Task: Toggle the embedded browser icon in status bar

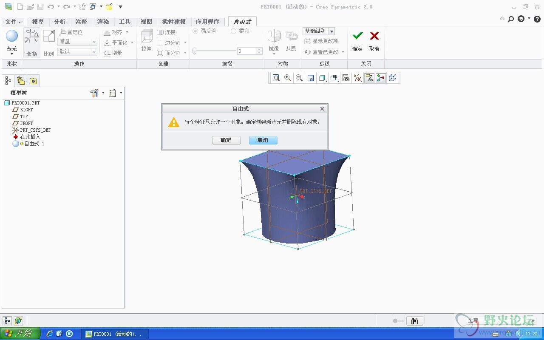Action: click(18, 321)
